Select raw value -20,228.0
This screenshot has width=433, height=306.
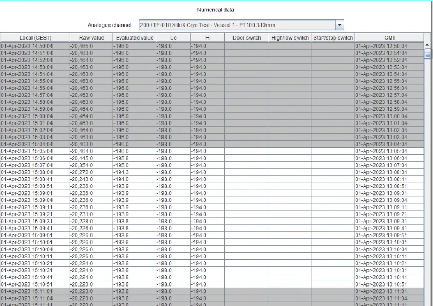(81, 222)
